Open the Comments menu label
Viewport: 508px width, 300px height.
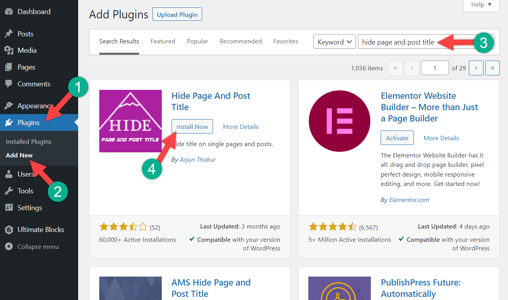[34, 84]
